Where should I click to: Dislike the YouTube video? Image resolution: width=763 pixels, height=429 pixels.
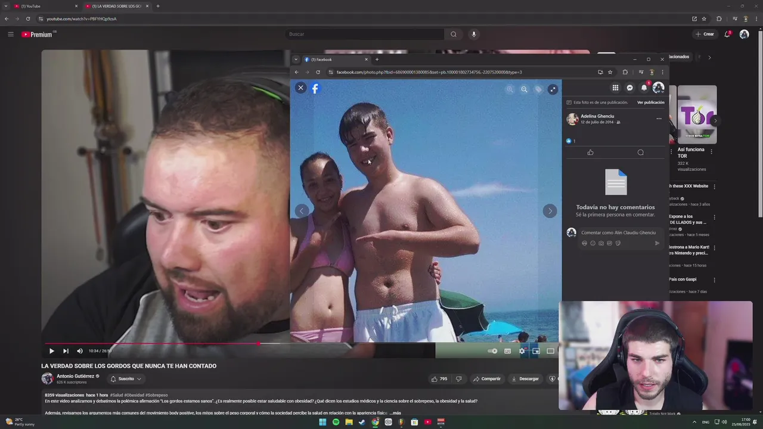click(x=458, y=378)
